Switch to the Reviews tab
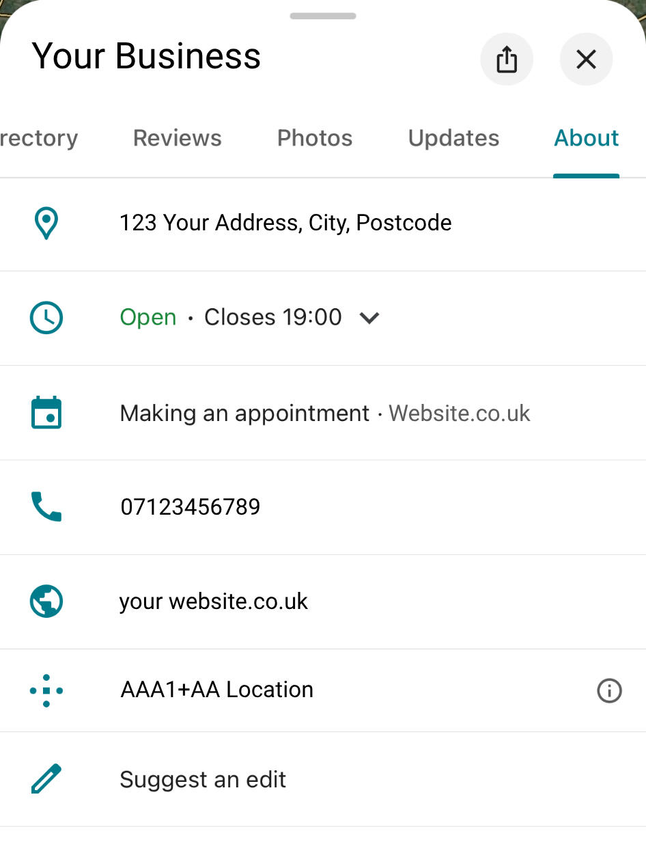Screen dimensions: 646x853 pyautogui.click(x=178, y=138)
